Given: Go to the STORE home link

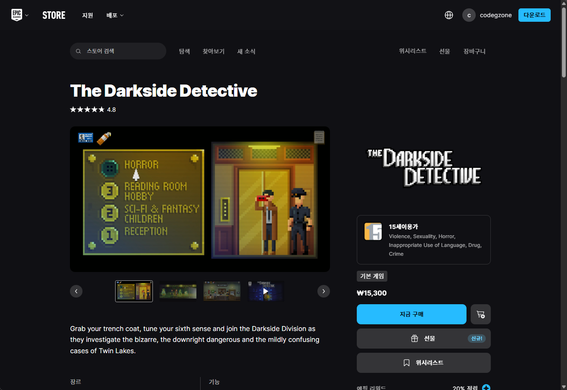Looking at the screenshot, I should coord(54,15).
